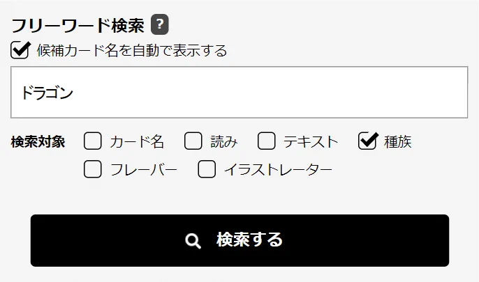Click the magnifying glass icon in search button
This screenshot has width=479, height=282.
[193, 241]
